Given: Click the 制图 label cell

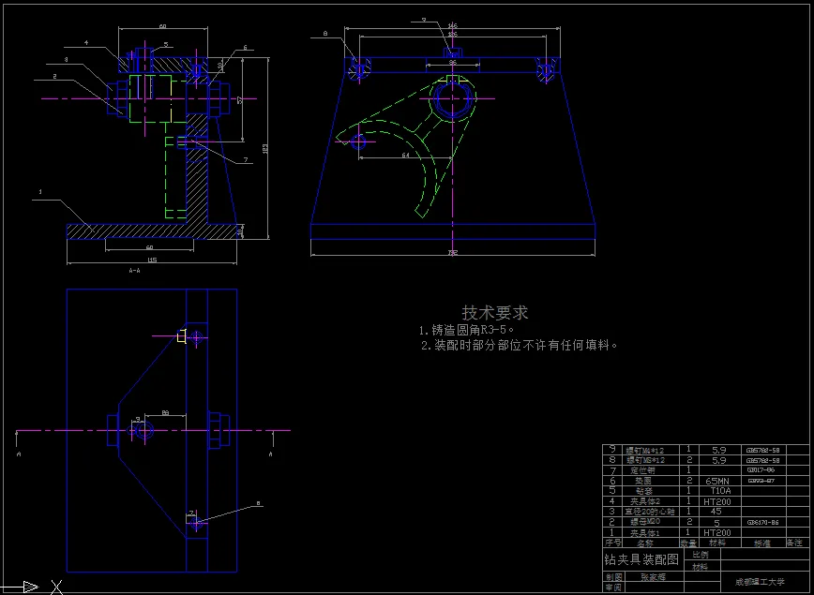Looking at the screenshot, I should tap(613, 577).
